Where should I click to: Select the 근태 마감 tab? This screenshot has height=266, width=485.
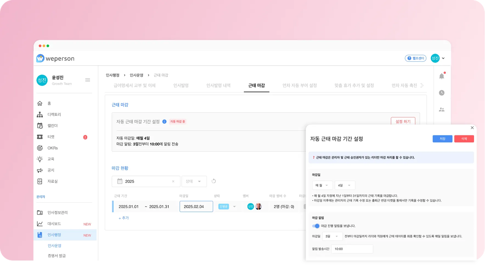coord(256,86)
